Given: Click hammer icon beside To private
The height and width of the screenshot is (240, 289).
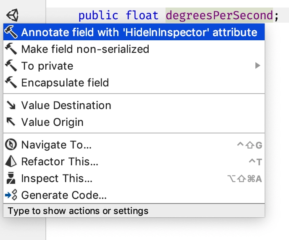Looking at the screenshot, I should click(11, 66).
